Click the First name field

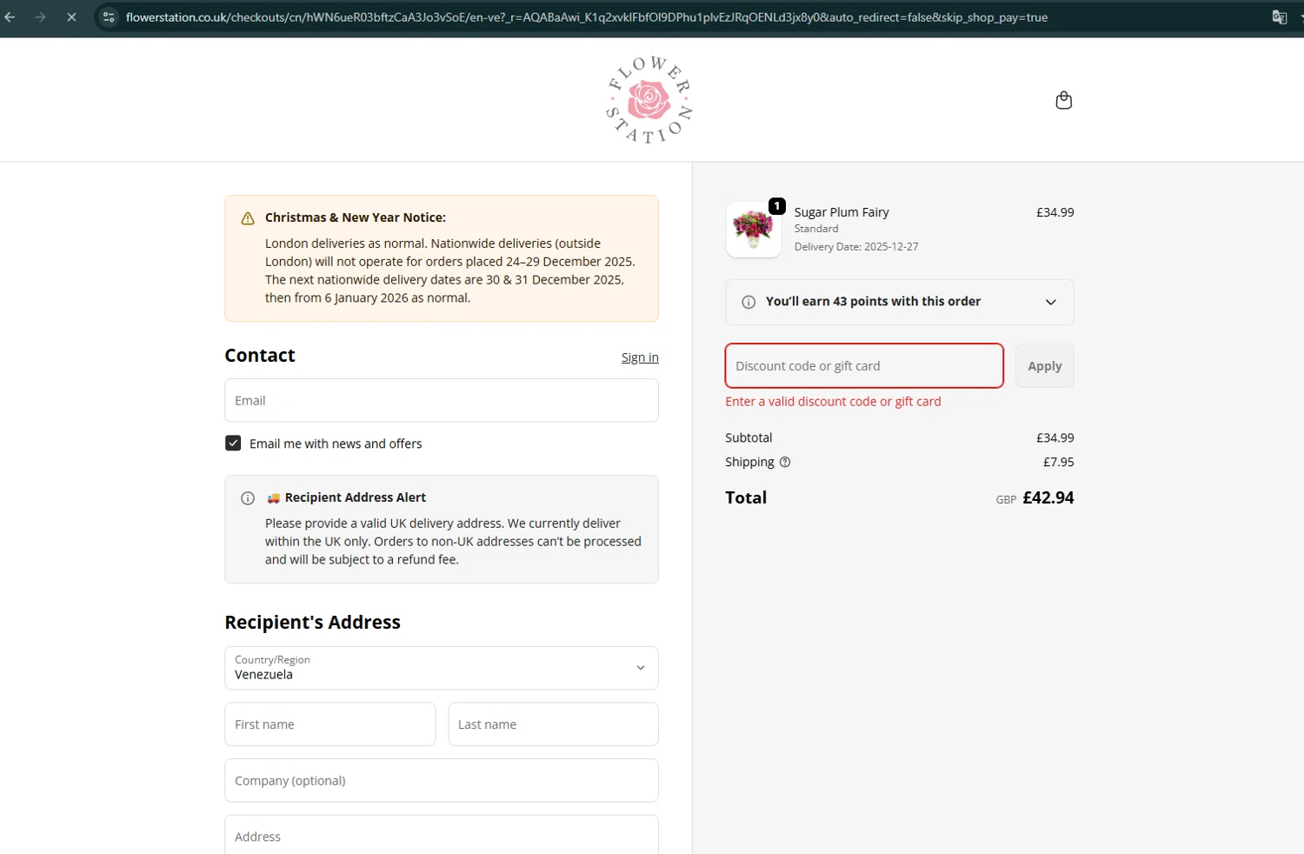pyautogui.click(x=329, y=724)
